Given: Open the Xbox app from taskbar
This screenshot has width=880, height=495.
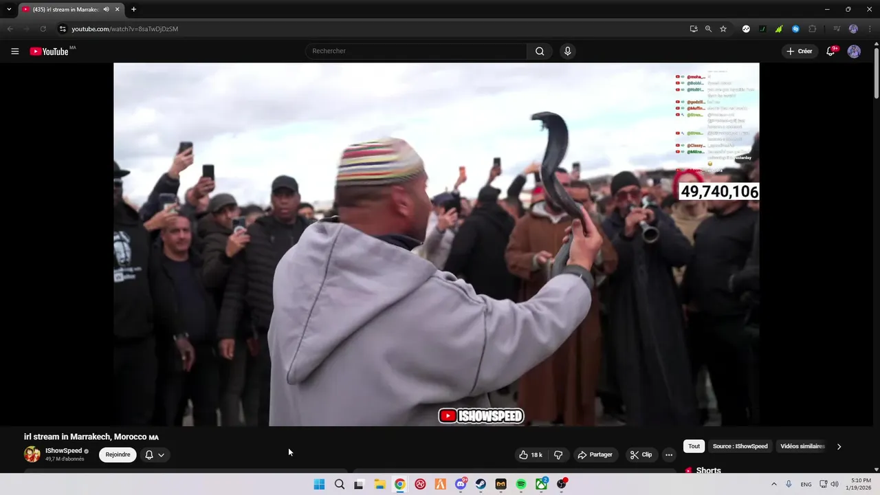Looking at the screenshot, I should point(542,484).
